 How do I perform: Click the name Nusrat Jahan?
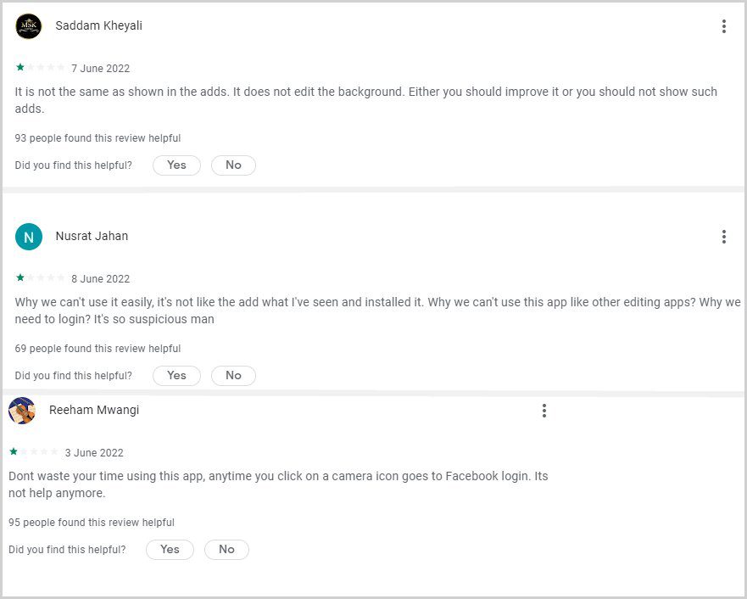(x=92, y=237)
